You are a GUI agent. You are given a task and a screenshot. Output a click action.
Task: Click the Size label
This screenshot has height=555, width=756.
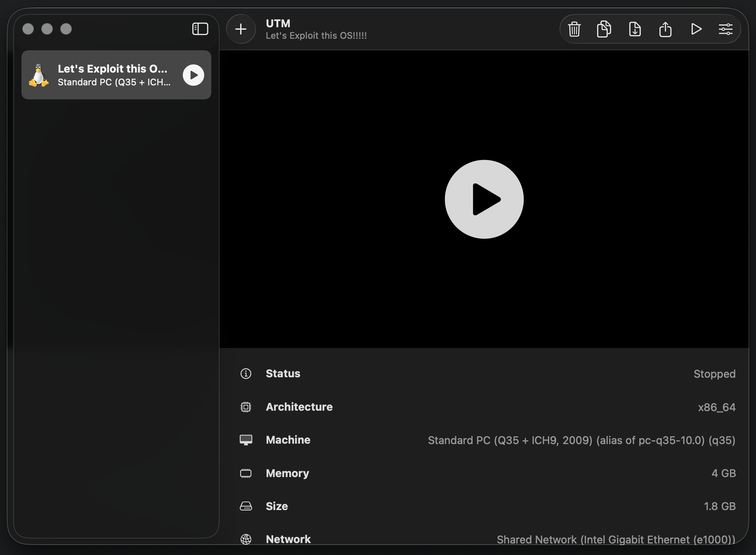coord(277,506)
